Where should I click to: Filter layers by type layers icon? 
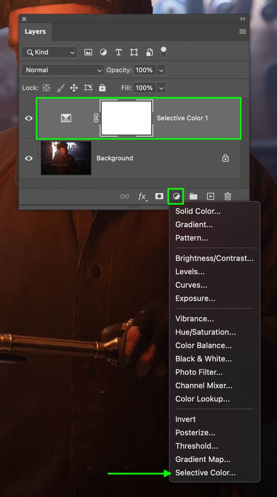[x=119, y=52]
